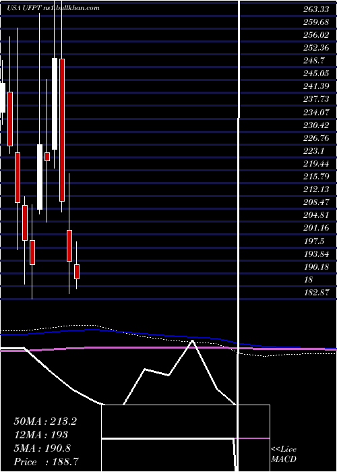Viewport: 337px width, 472px height.
Task: Click the 12MA : 193 readout
Action: [x=41, y=435]
